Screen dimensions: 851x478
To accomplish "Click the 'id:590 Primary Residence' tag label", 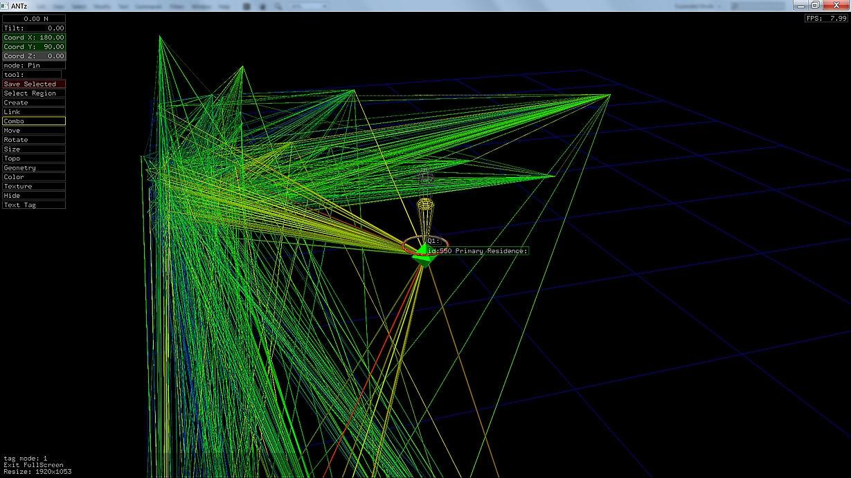I will [x=478, y=251].
